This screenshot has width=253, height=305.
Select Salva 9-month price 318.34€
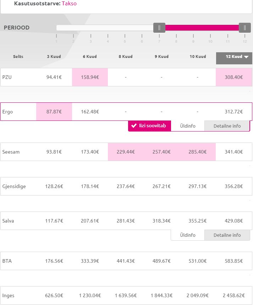tap(161, 221)
